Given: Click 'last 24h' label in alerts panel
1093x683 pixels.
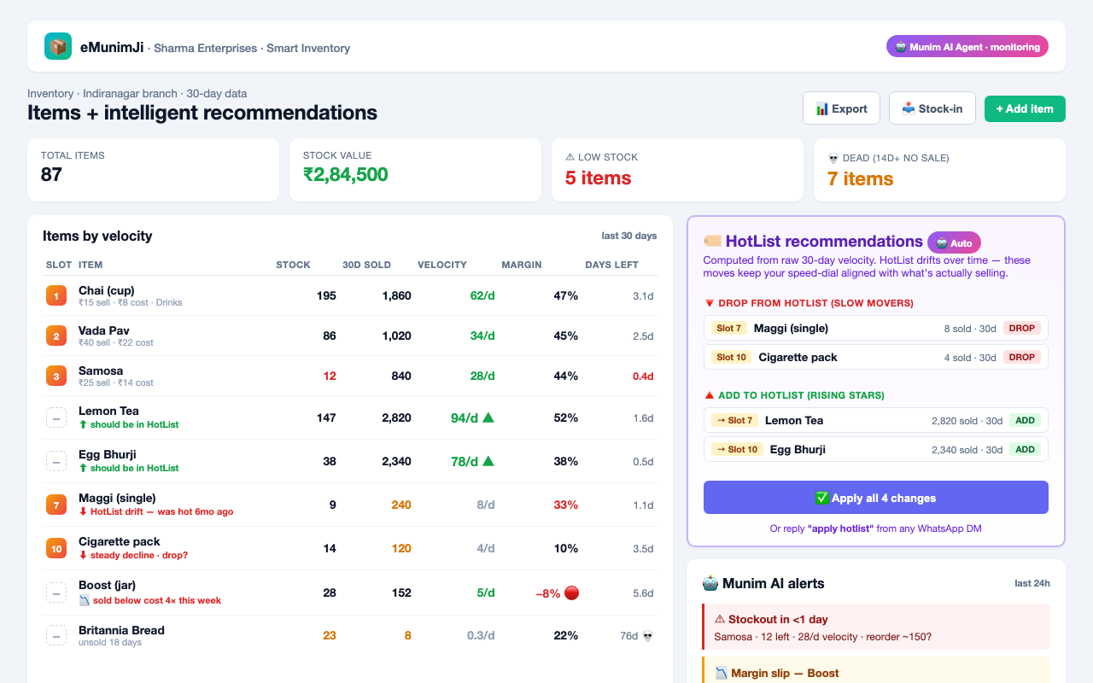Looking at the screenshot, I should pyautogui.click(x=1032, y=583).
